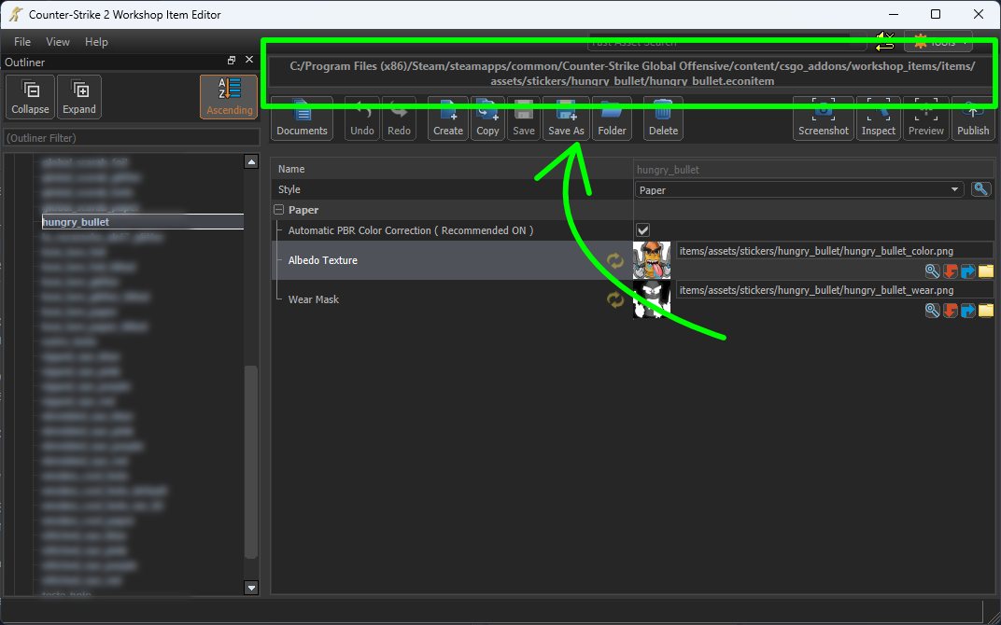Open the Folder toolbar button
The image size is (1001, 625).
click(612, 118)
